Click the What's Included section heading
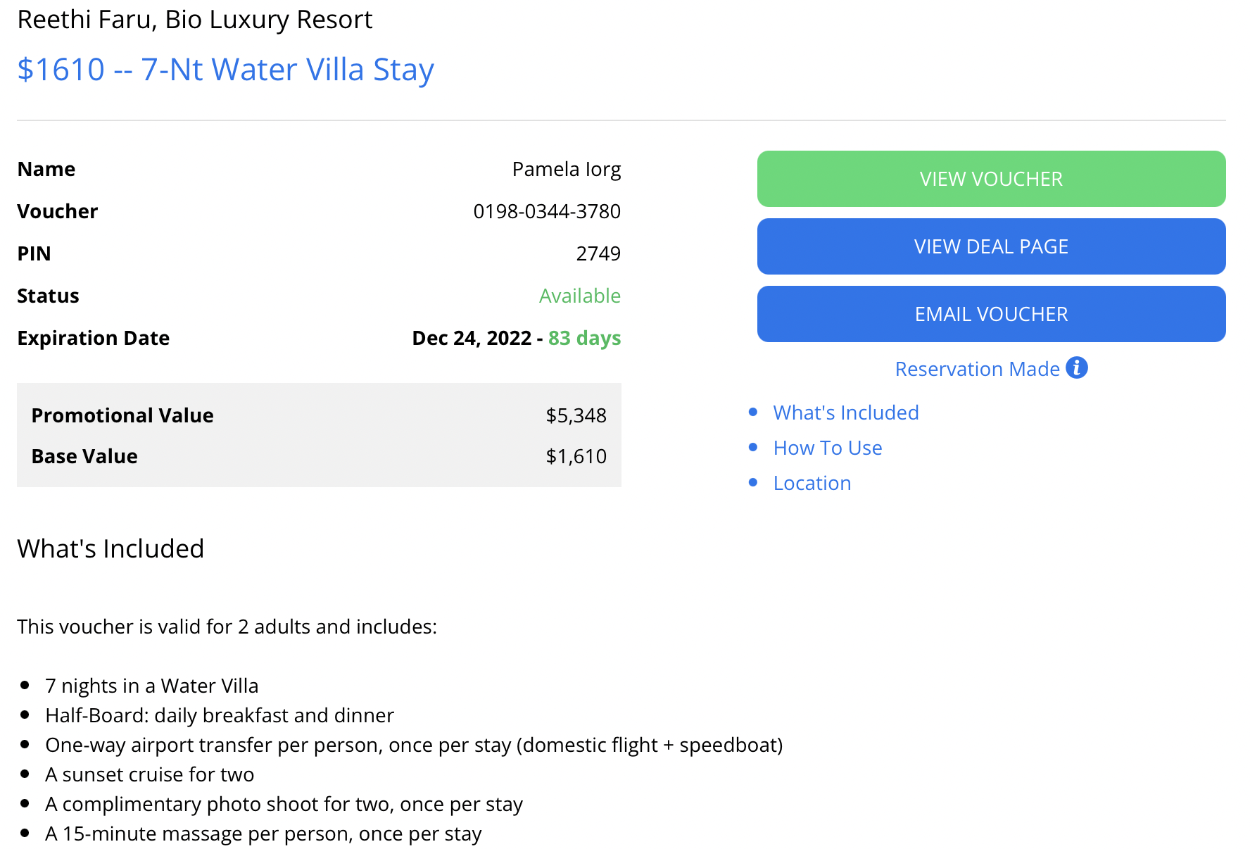 click(111, 548)
